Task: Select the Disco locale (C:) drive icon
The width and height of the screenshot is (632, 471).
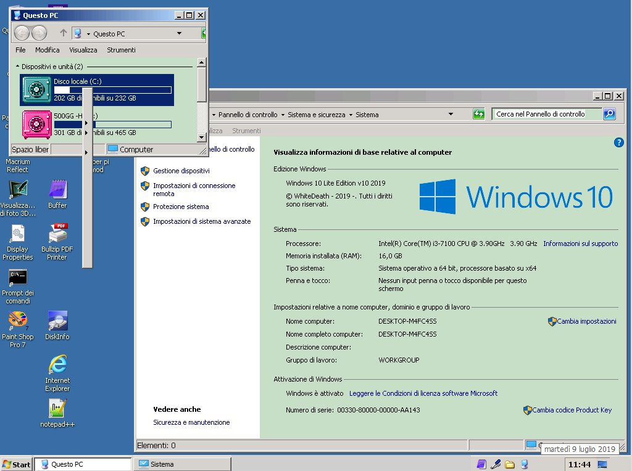Action: click(36, 90)
